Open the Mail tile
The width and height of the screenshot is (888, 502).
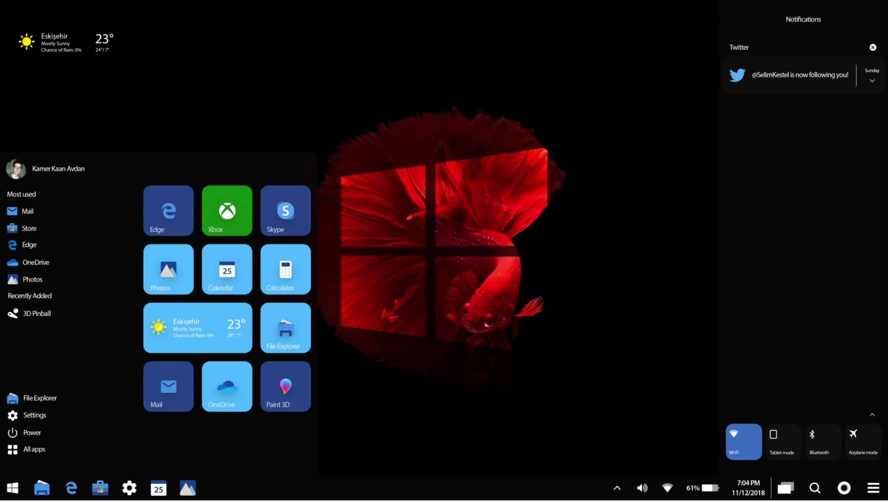pyautogui.click(x=169, y=386)
